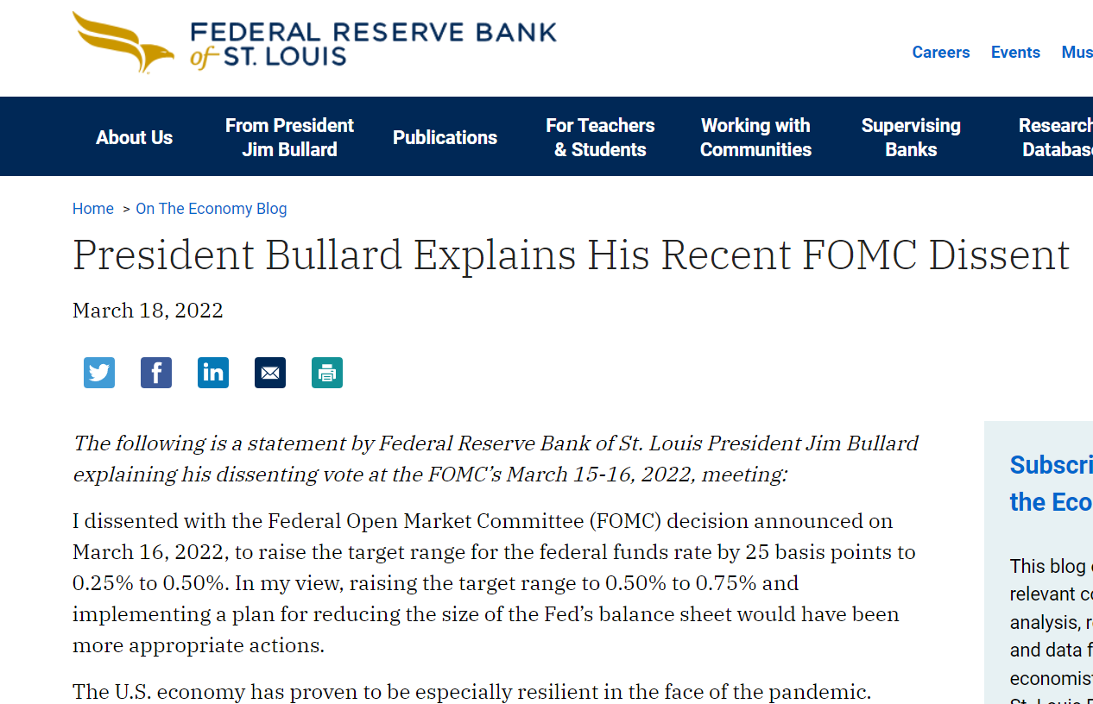Print the article using printer icon
Screen dimensions: 1093x704
click(327, 373)
